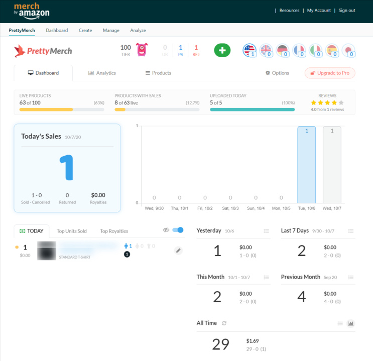
Task: Click the black color count badge
Action: point(127,254)
